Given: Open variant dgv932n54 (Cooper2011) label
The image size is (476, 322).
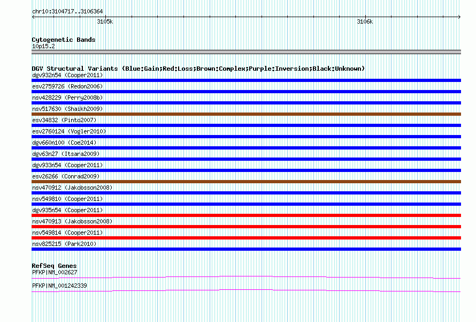Looking at the screenshot, I should [67, 75].
